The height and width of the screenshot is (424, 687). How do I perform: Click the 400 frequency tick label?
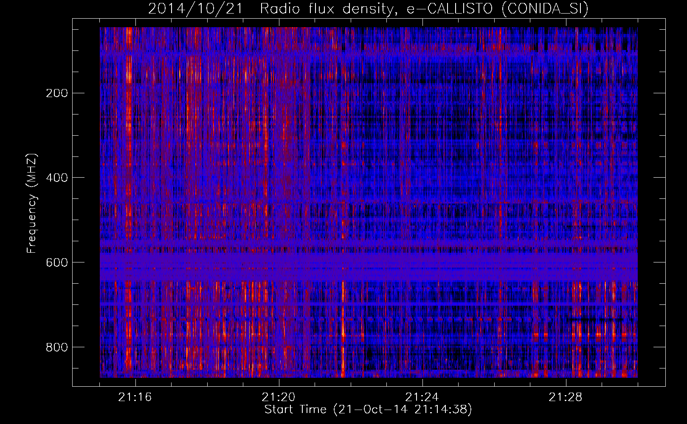(57, 178)
